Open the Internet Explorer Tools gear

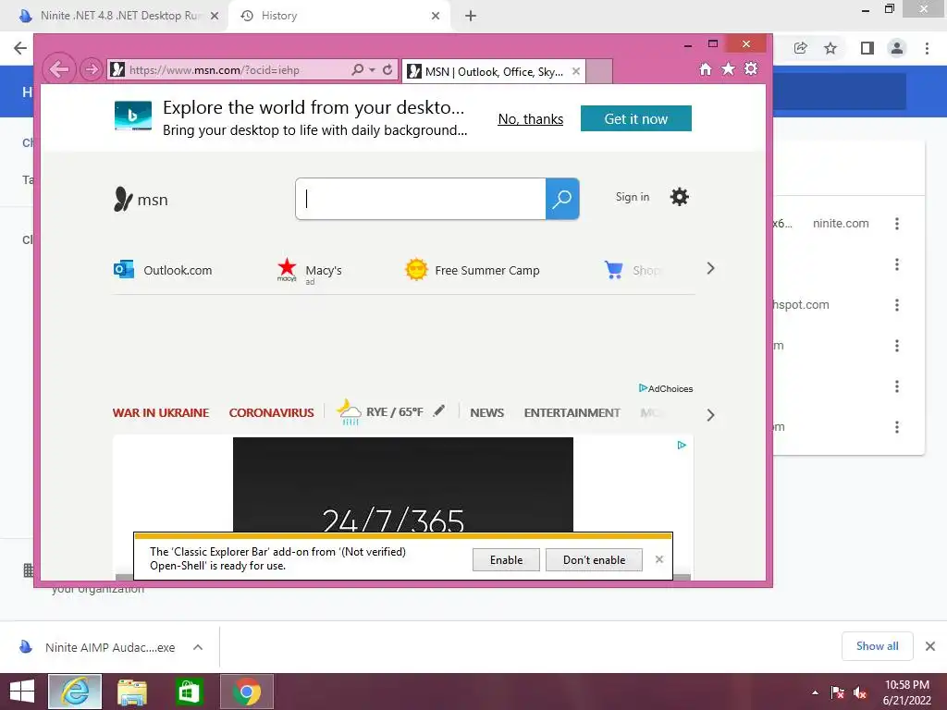751,68
